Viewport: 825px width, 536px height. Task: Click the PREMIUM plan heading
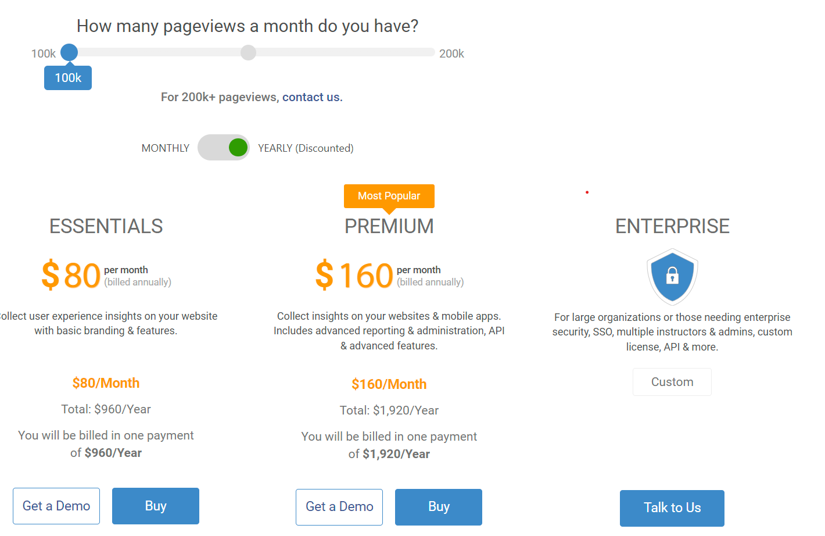tap(389, 226)
